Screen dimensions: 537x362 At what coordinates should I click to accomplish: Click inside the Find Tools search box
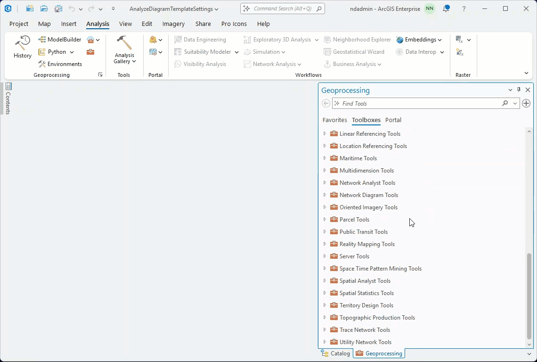coord(415,103)
